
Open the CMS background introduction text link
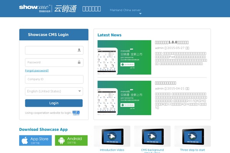(153, 151)
